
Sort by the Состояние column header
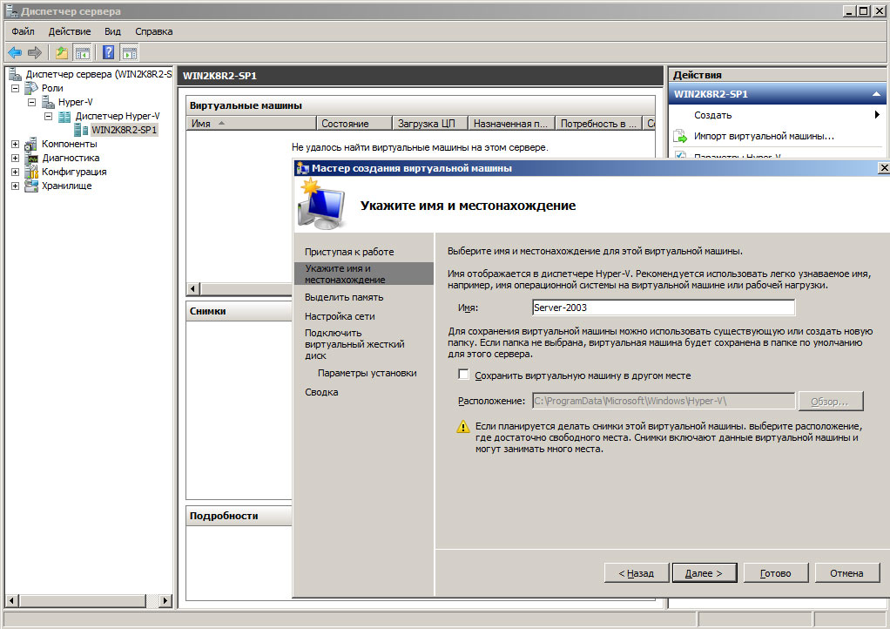coord(354,123)
